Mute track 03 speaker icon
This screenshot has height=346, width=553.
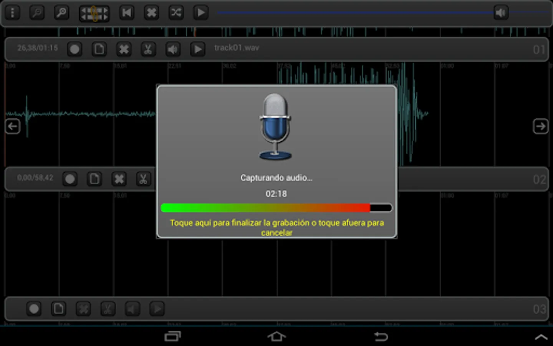[x=132, y=309]
